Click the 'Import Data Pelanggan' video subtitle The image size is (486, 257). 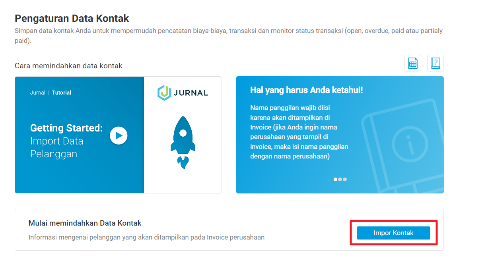click(57, 147)
